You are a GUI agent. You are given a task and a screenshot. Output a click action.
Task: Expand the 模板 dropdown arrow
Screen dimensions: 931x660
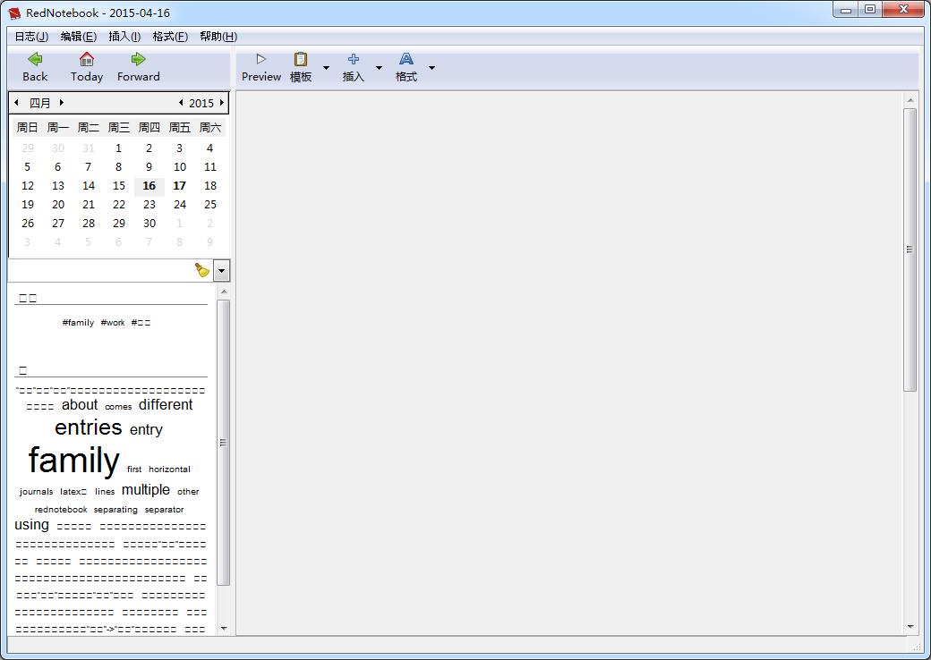[x=326, y=68]
